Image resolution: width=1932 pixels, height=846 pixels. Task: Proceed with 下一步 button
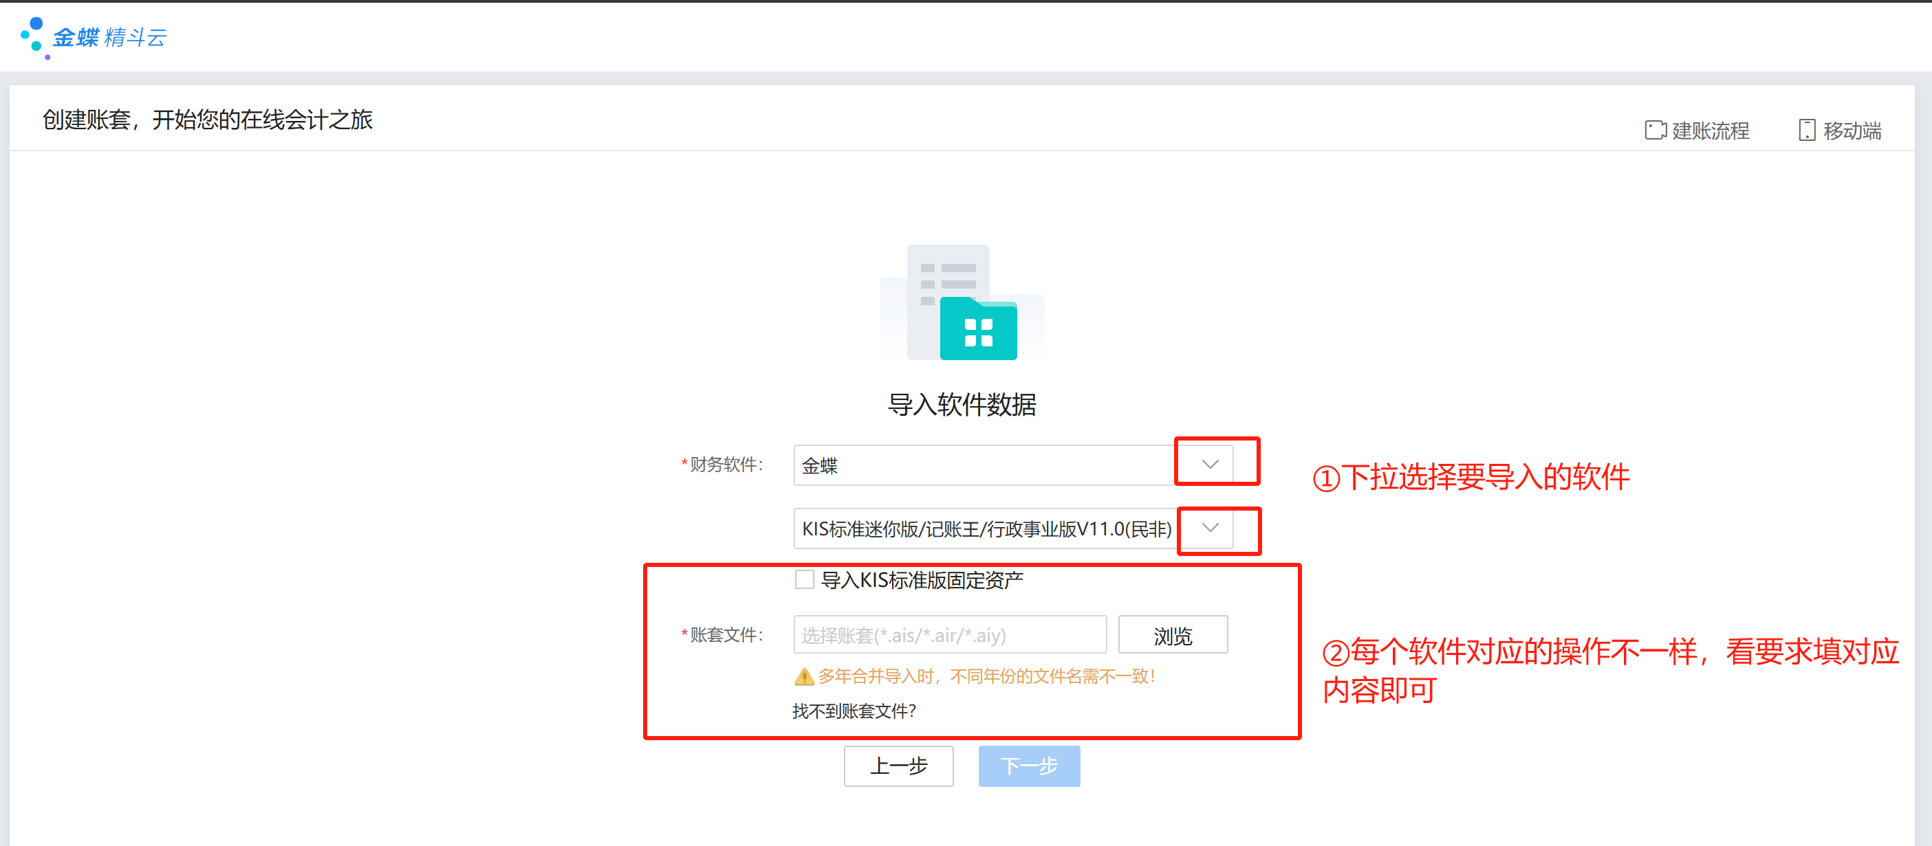[x=1028, y=766]
